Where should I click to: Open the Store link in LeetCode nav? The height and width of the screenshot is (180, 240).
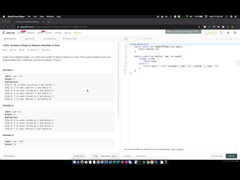[78, 32]
